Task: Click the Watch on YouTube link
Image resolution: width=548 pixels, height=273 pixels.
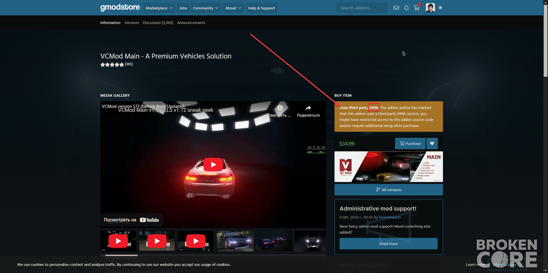Action: coord(131,220)
